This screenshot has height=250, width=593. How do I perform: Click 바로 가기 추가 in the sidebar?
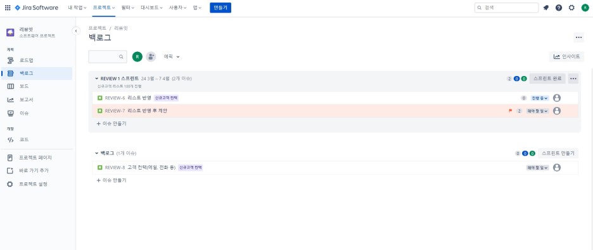tap(36, 171)
